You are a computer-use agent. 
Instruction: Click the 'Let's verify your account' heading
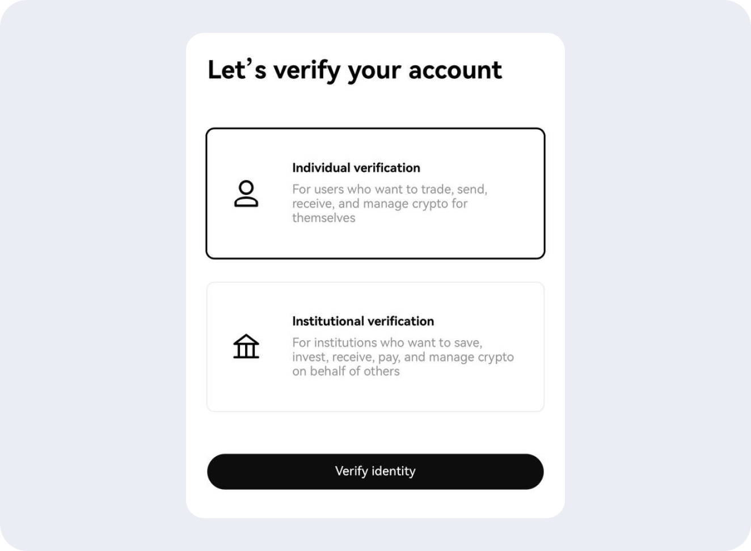[355, 71]
